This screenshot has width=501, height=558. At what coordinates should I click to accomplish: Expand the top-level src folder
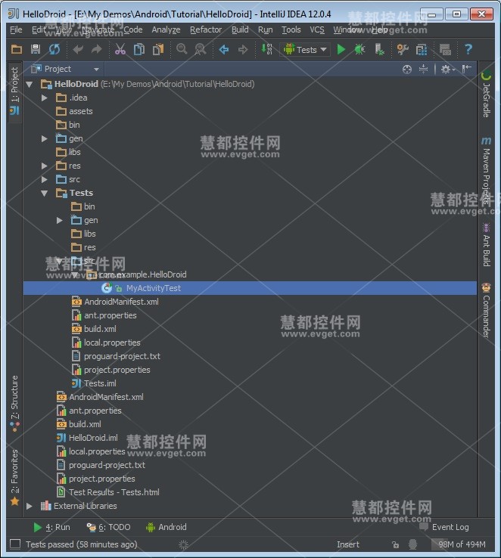pyautogui.click(x=45, y=179)
